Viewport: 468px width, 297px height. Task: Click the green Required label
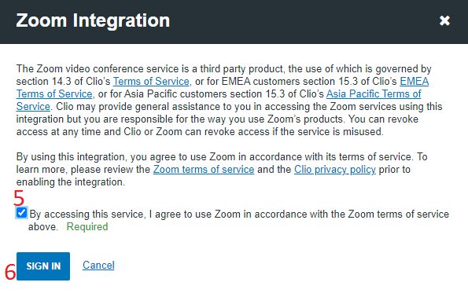click(87, 226)
